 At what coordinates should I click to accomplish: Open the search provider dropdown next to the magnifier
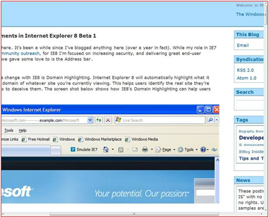pos(216,120)
